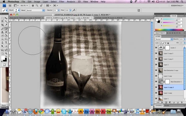The width and height of the screenshot is (186, 116).
Task: Switch to the Paths tab
Action: tap(167, 105)
